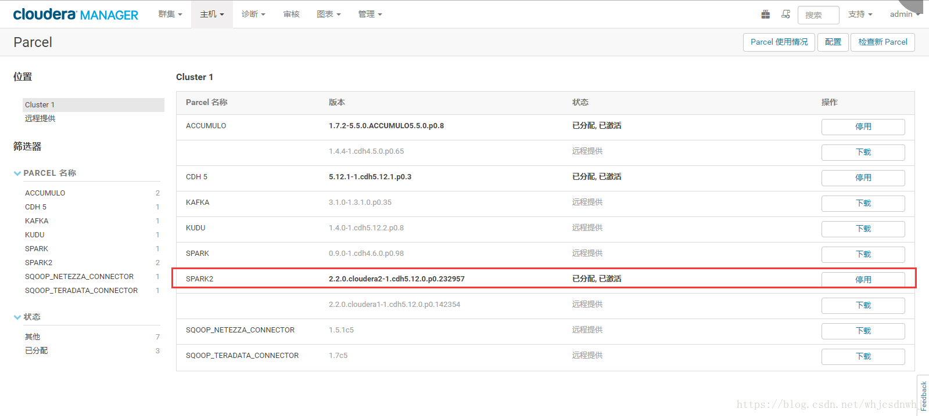Focus the 搜索 search field
This screenshot has height=416, width=929.
(x=819, y=15)
